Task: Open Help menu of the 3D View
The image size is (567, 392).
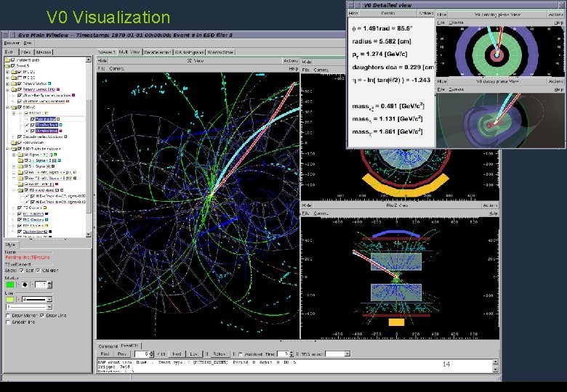Action: pyautogui.click(x=293, y=68)
